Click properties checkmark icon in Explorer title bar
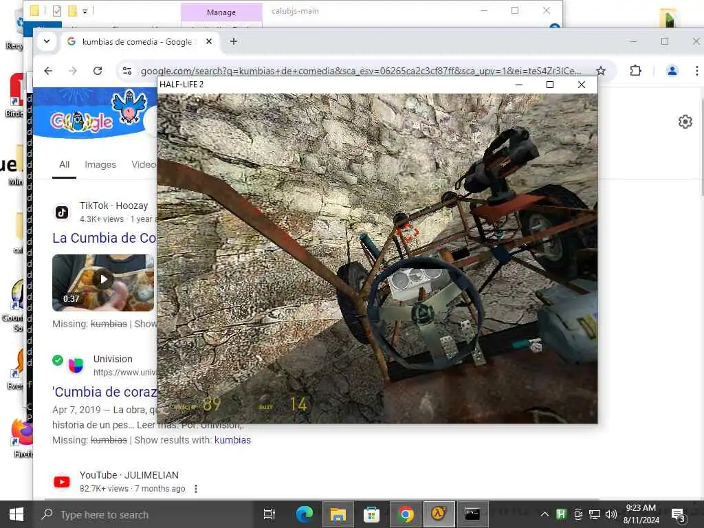 (56, 11)
